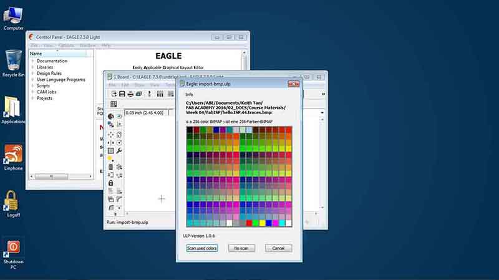Screen dimensions: 499x280
Task: Select the Move tool with four arrows
Action: point(111,135)
